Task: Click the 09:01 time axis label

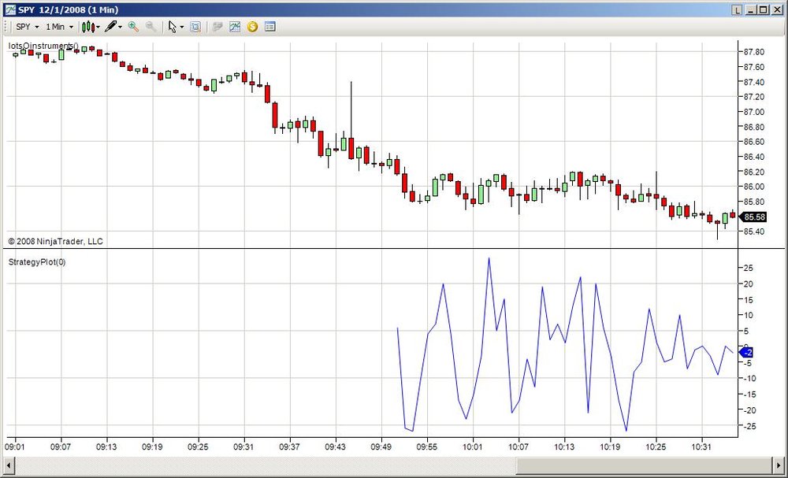Action: [x=14, y=447]
